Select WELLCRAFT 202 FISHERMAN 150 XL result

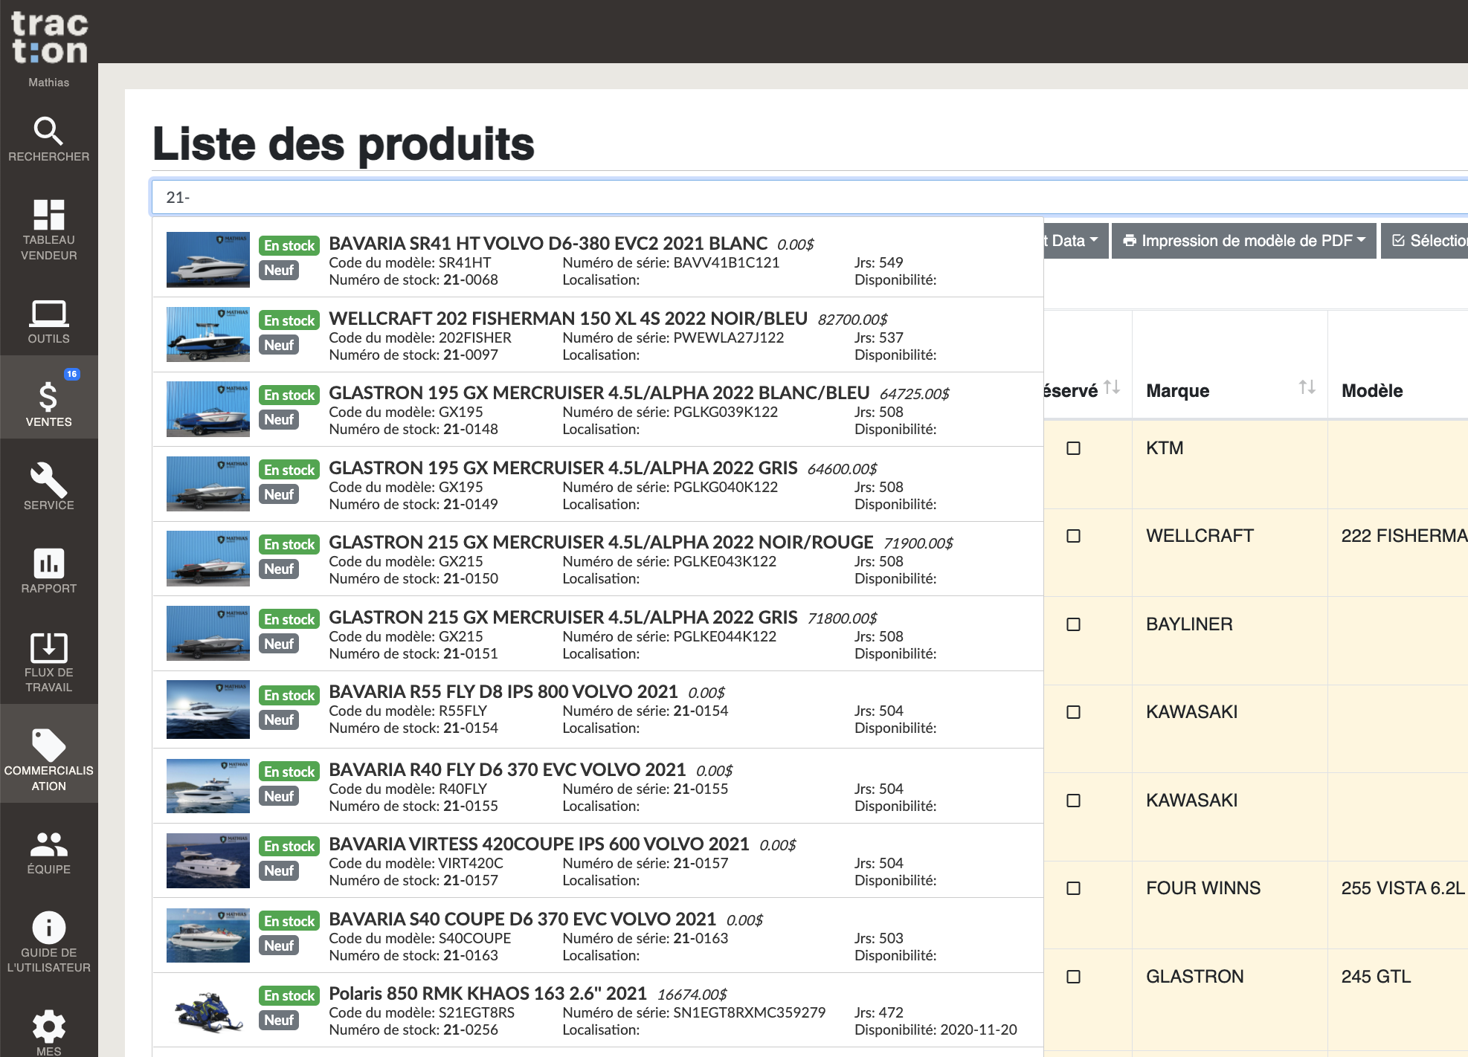pos(598,335)
